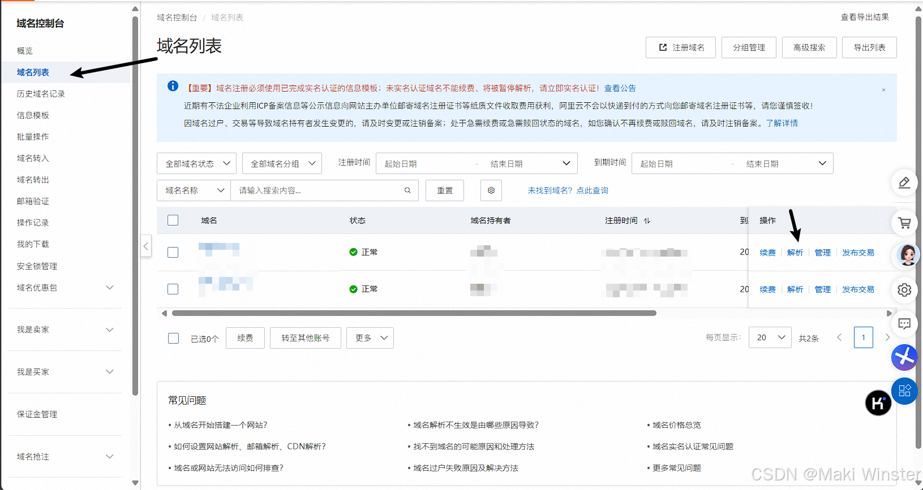Open 历史域名记录 in the sidebar
The height and width of the screenshot is (490, 923).
coord(41,94)
